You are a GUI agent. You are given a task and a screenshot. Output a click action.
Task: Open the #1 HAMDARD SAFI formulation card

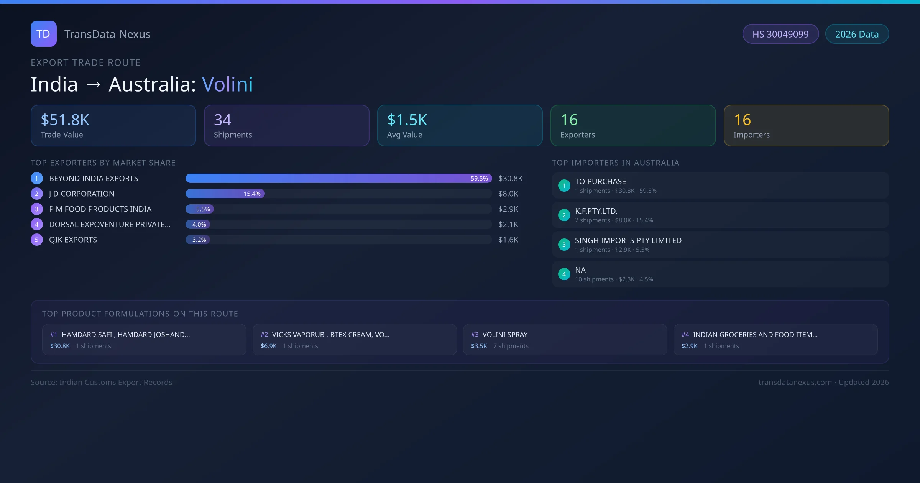[144, 340]
